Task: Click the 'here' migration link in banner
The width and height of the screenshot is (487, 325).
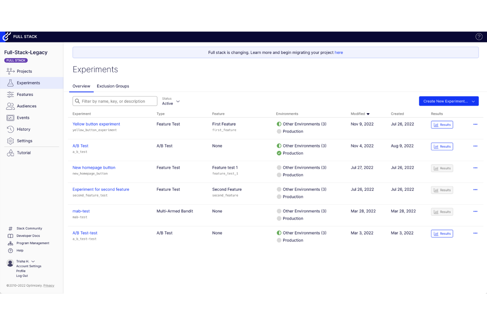Action: click(x=339, y=53)
